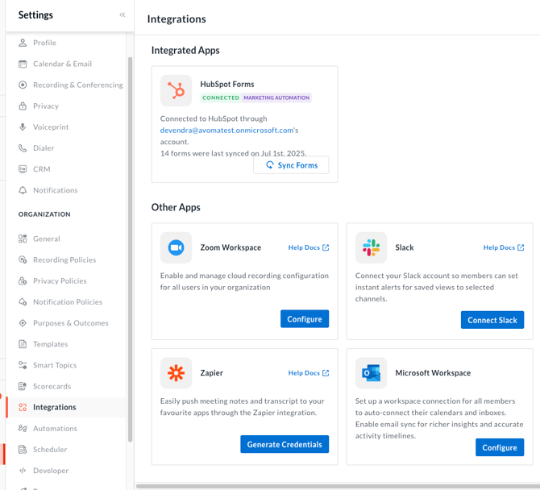Screen dimensions: 540x490
Task: Click the Privacy Policies lock icon
Action: [23, 280]
